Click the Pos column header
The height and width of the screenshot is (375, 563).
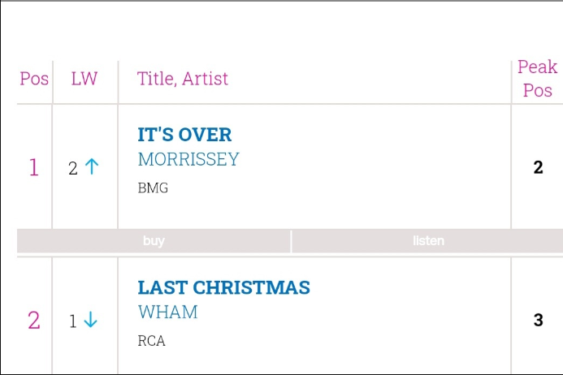34,79
